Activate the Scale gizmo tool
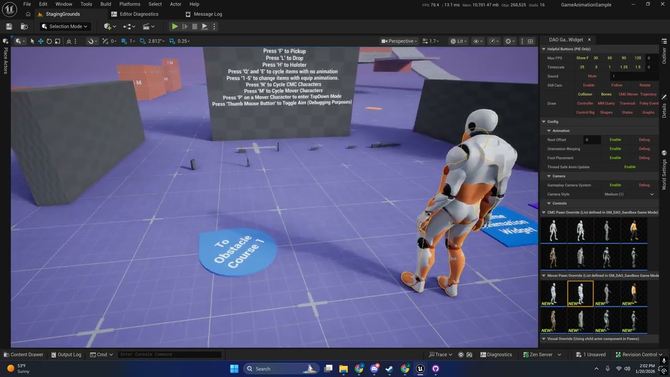This screenshot has height=377, width=670. (57, 41)
